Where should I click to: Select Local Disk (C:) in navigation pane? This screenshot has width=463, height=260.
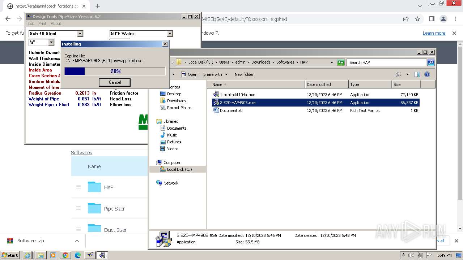(179, 169)
